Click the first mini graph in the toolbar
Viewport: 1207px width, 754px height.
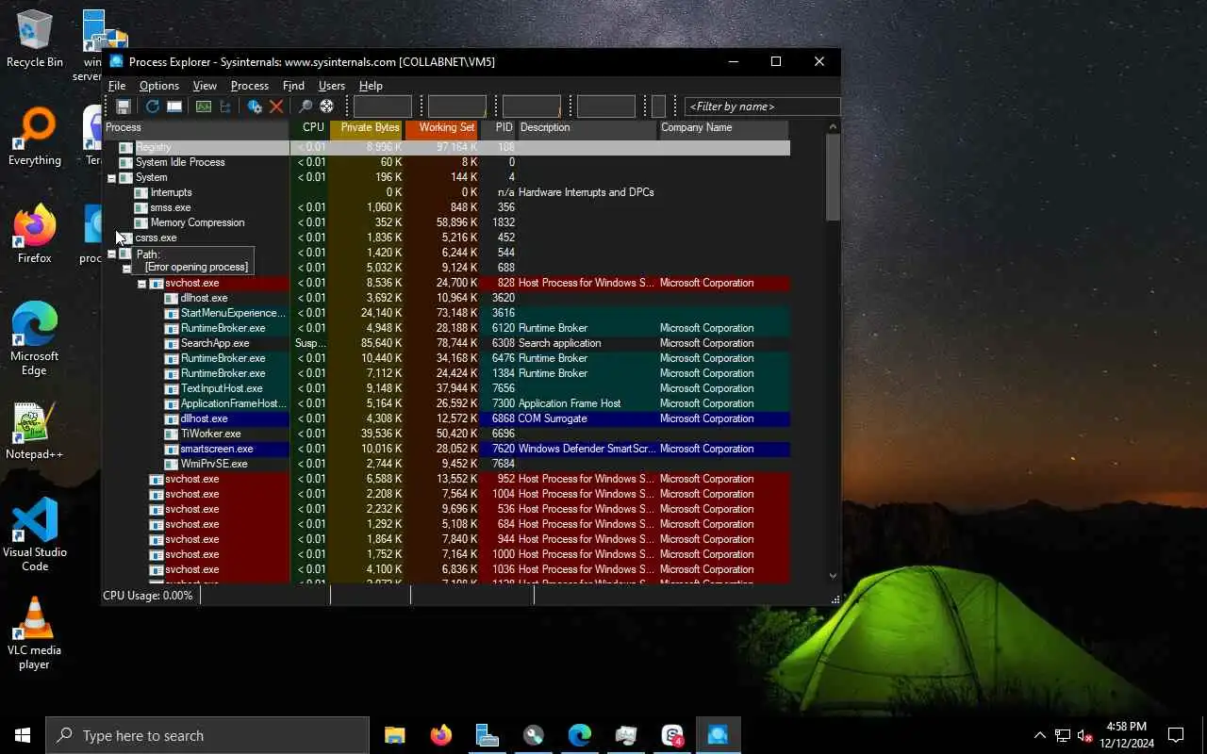point(382,107)
